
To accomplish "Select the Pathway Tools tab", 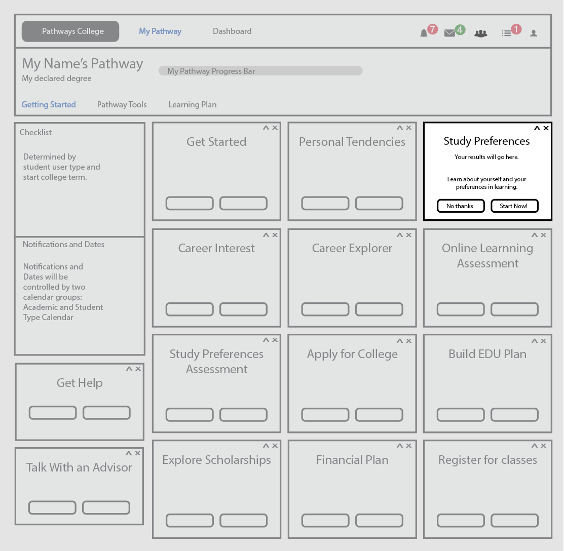I will [x=122, y=104].
